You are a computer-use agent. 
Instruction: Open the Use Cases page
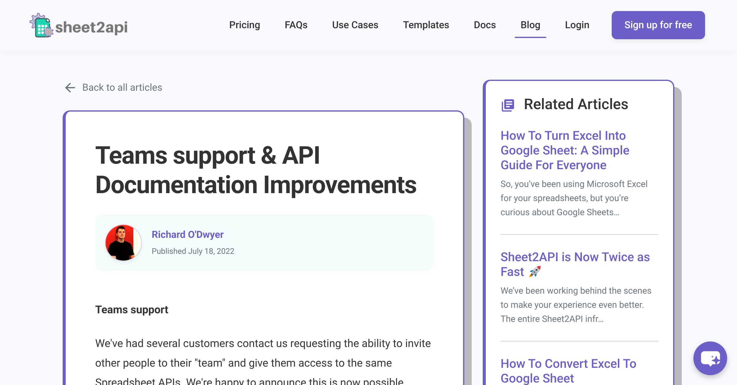pyautogui.click(x=355, y=25)
